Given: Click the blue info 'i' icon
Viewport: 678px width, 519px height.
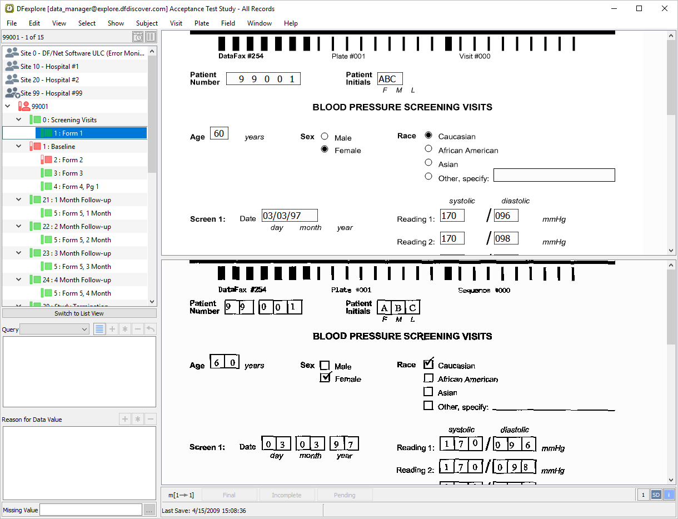Looking at the screenshot, I should coord(669,495).
